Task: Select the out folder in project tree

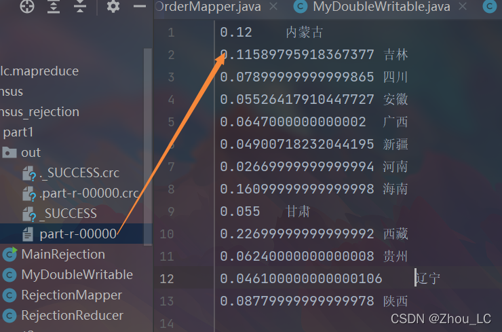Action: pos(31,153)
